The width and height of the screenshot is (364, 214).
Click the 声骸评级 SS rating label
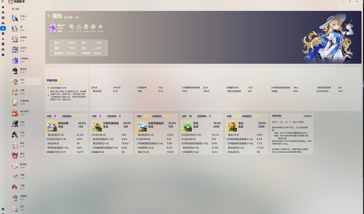coord(55,80)
